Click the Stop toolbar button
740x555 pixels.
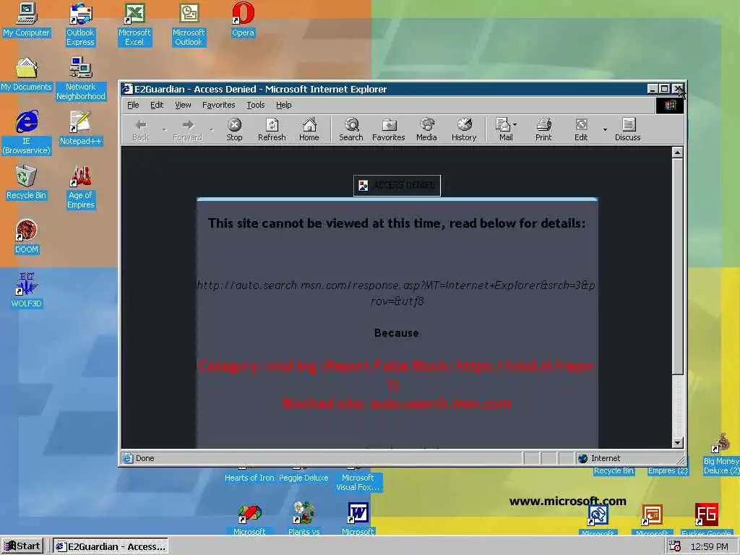234,130
